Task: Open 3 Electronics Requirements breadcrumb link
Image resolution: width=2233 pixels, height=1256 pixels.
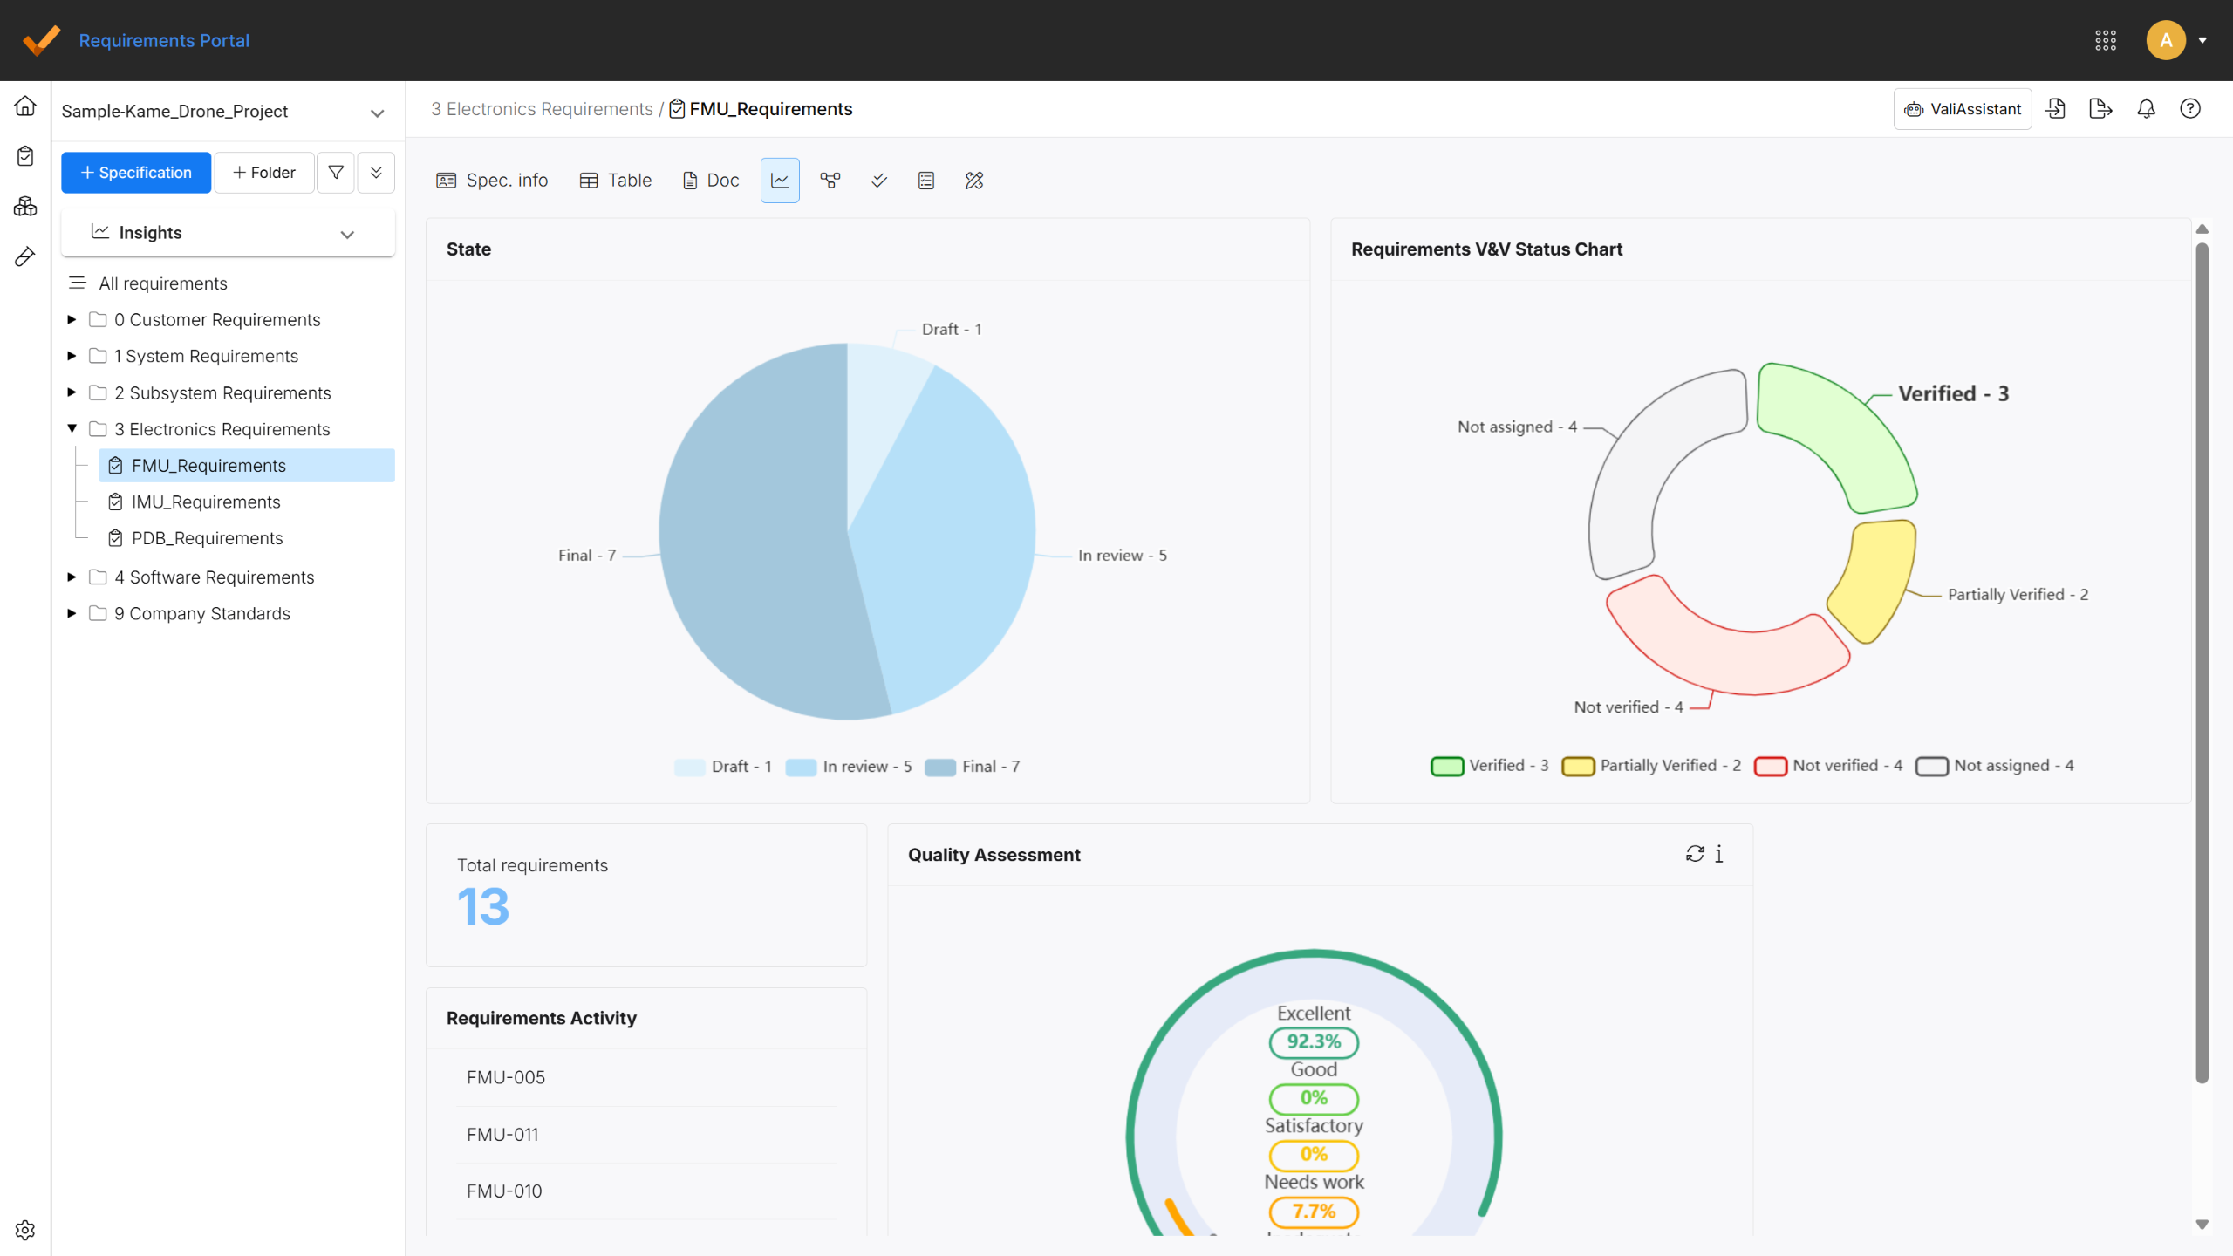Action: [541, 108]
